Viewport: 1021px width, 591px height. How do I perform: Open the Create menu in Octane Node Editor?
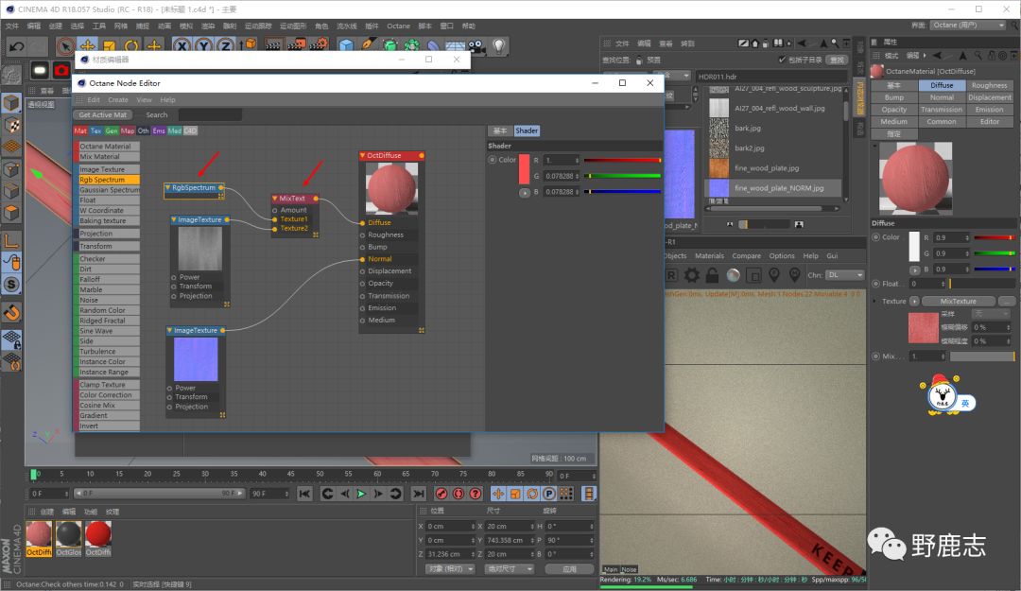point(118,99)
